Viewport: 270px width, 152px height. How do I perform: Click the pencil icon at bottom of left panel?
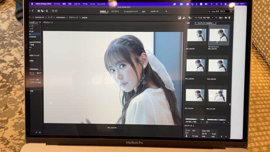[36, 132]
